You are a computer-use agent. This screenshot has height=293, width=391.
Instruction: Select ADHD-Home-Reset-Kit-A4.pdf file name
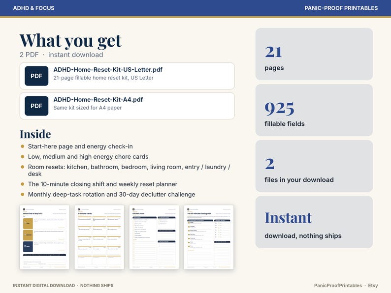[x=98, y=100]
